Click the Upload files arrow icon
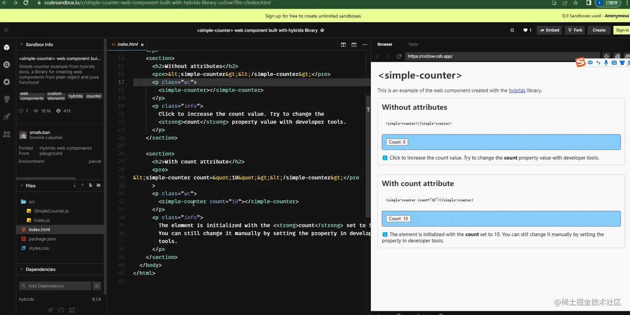The width and height of the screenshot is (630, 315). [x=82, y=185]
